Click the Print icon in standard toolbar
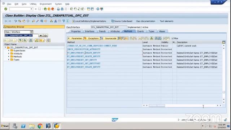 (58, 9)
